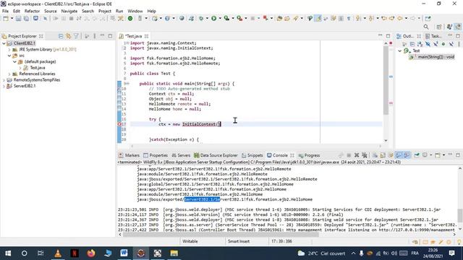Viewport: 463px width, 260px height.
Task: Toggle Scroll Lock in Console toolbar
Action: [383, 155]
